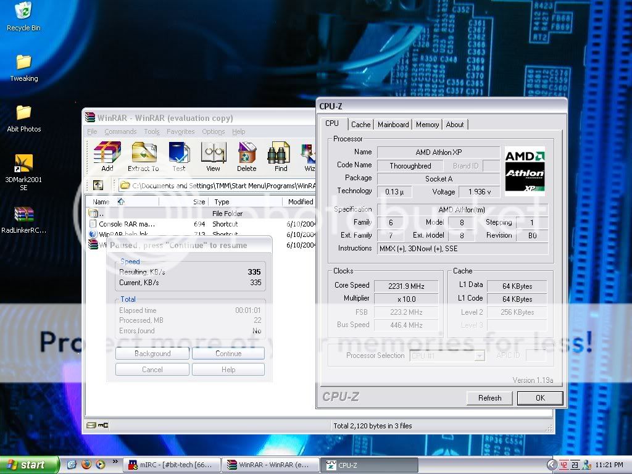Expand the hidden quick launch items chevron
This screenshot has height=474, width=632.
point(115,462)
